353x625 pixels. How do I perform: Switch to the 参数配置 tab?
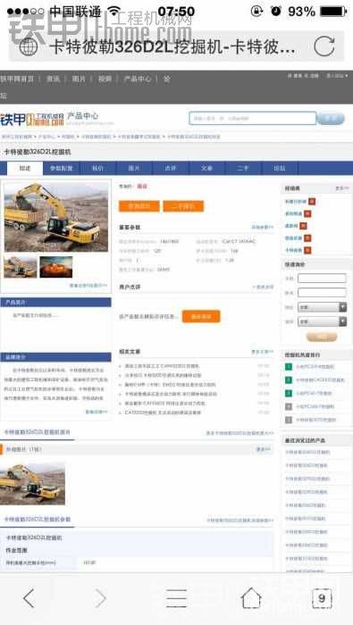tap(61, 168)
